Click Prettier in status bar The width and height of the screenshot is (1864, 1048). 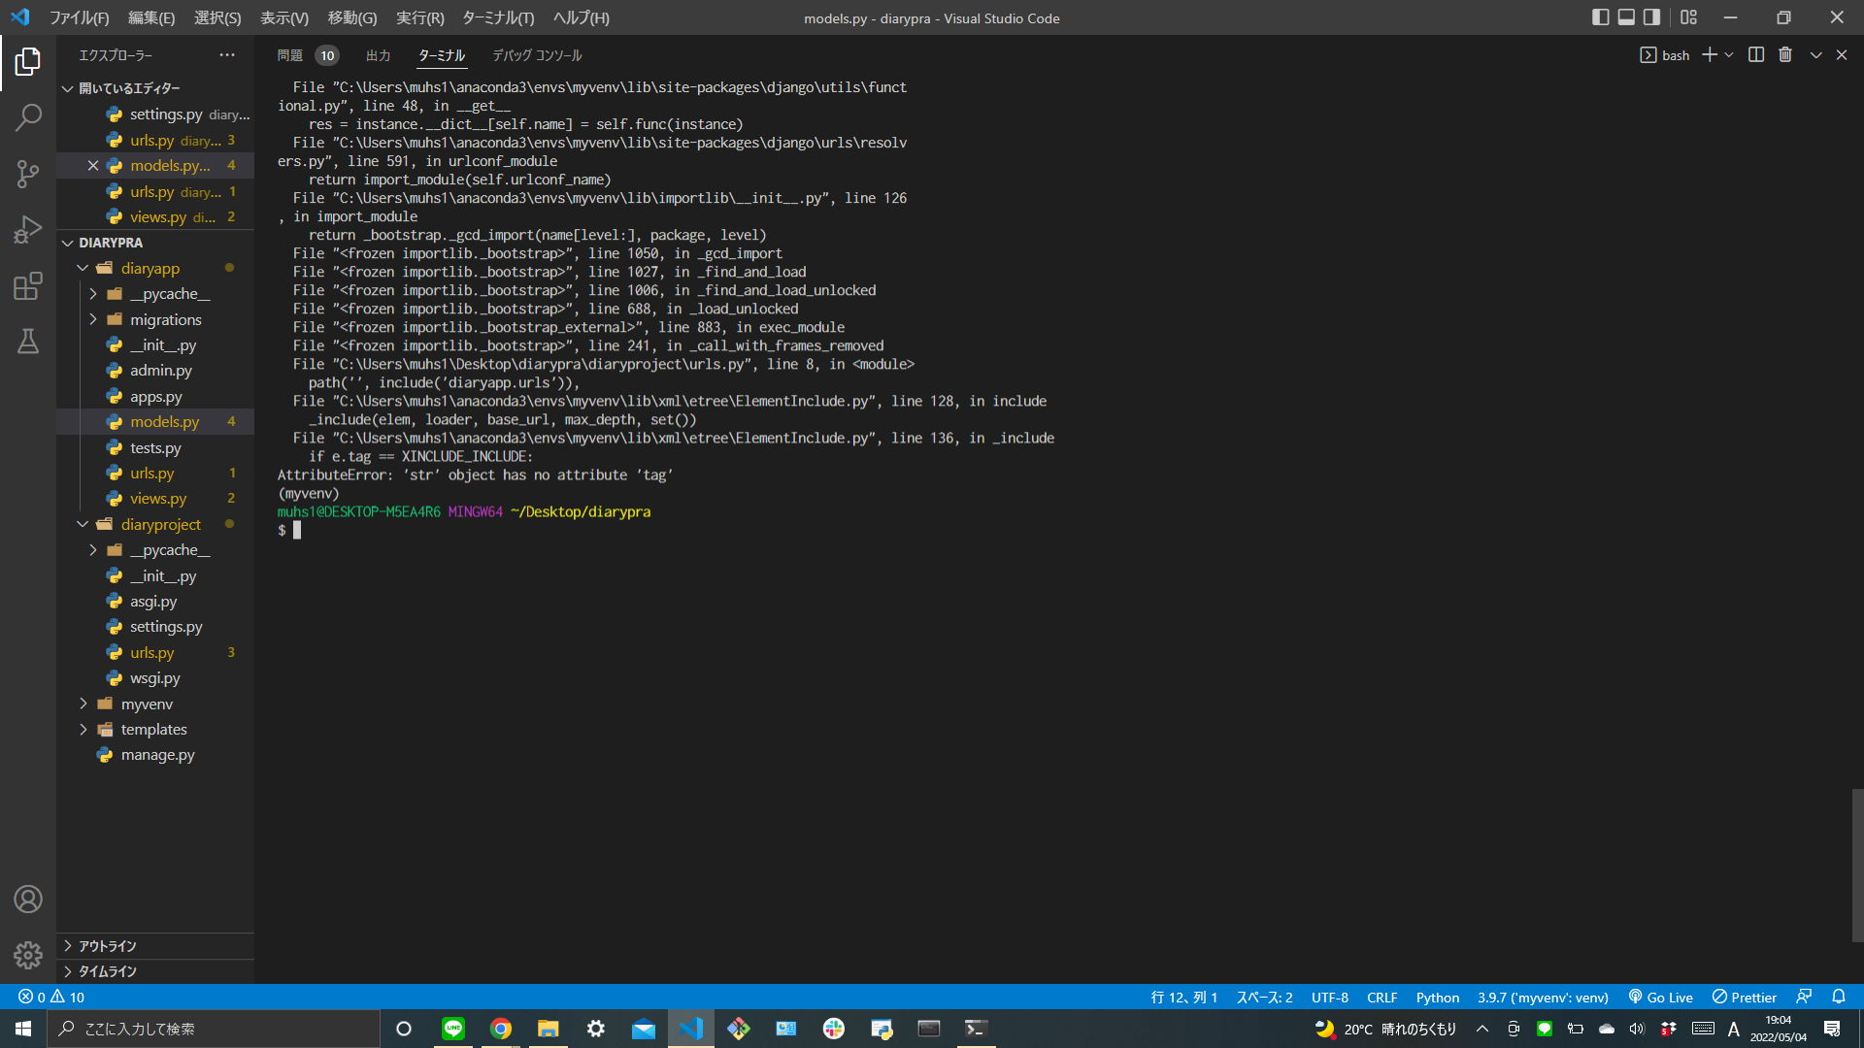[x=1745, y=998]
